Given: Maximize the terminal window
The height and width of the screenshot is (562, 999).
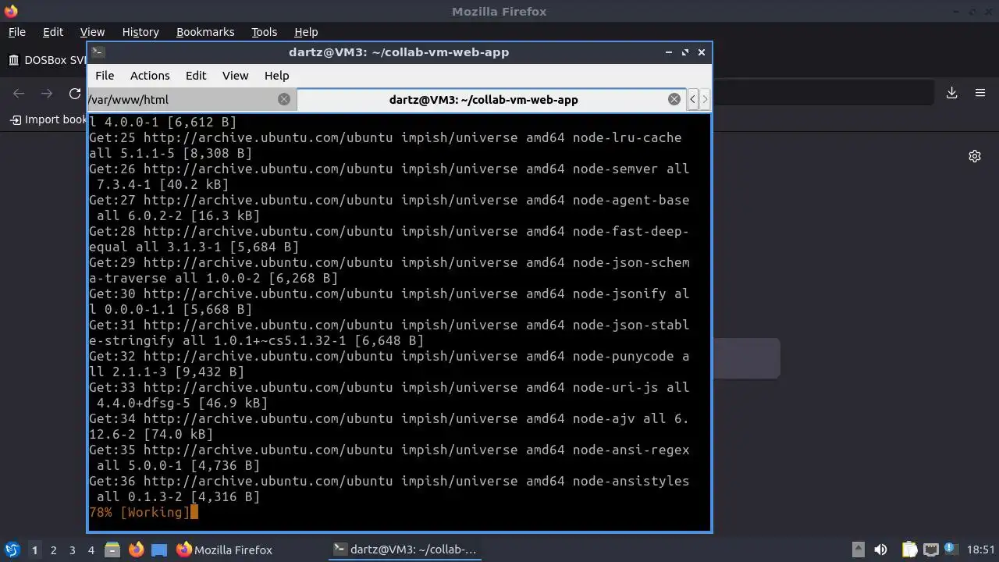Looking at the screenshot, I should click(685, 52).
